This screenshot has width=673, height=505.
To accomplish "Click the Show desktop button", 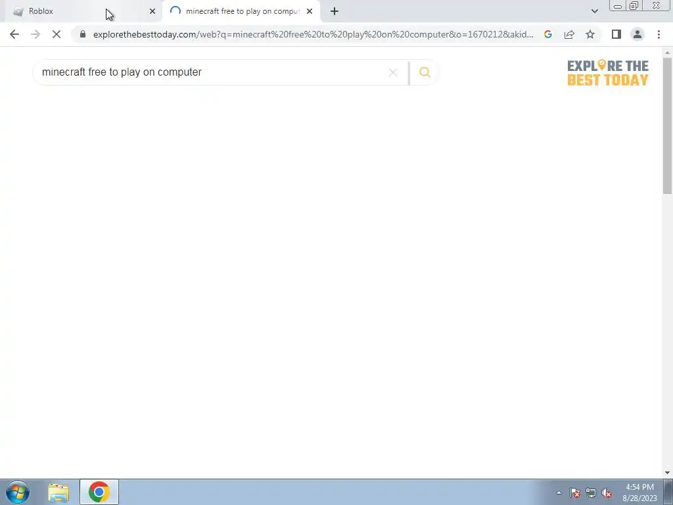I will [x=668, y=492].
